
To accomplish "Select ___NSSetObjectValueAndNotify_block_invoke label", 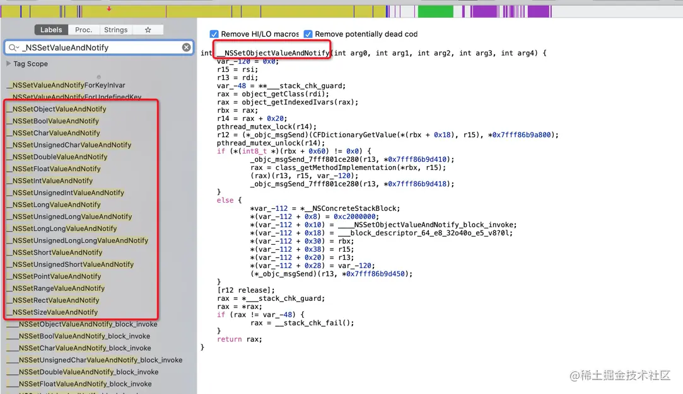I will coord(82,324).
